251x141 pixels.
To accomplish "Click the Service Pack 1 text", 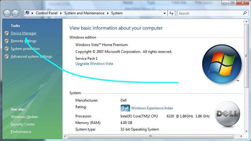I will (87, 59).
